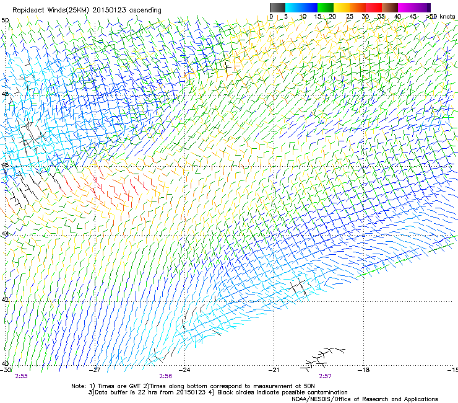The width and height of the screenshot is (458, 403).
Task: Select the '40' knots label on the legend
Action: 397,17
